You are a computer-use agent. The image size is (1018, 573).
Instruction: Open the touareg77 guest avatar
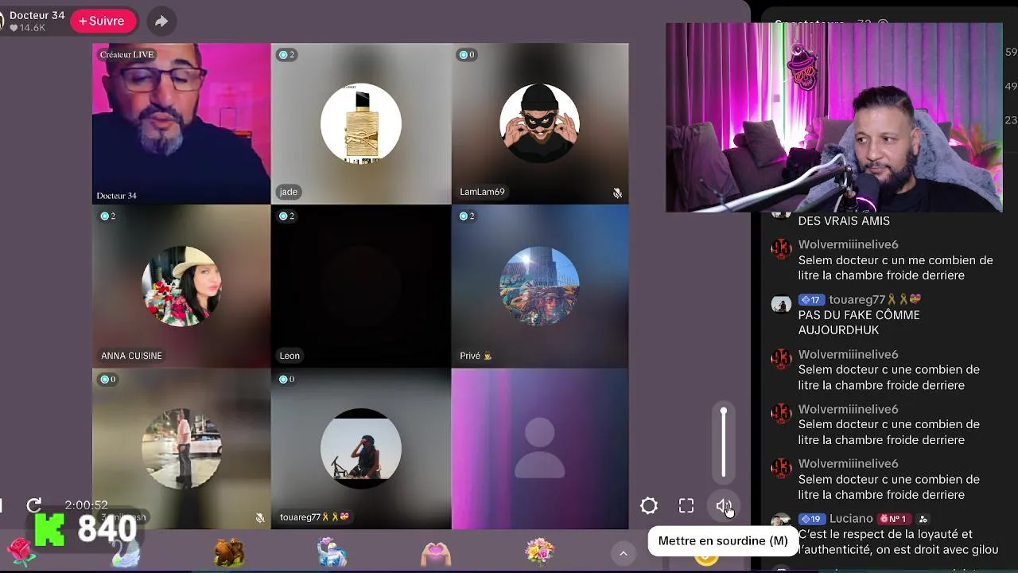click(361, 449)
